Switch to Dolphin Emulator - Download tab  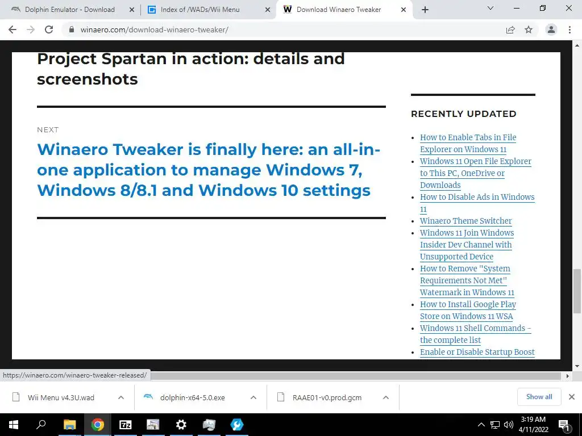[70, 10]
